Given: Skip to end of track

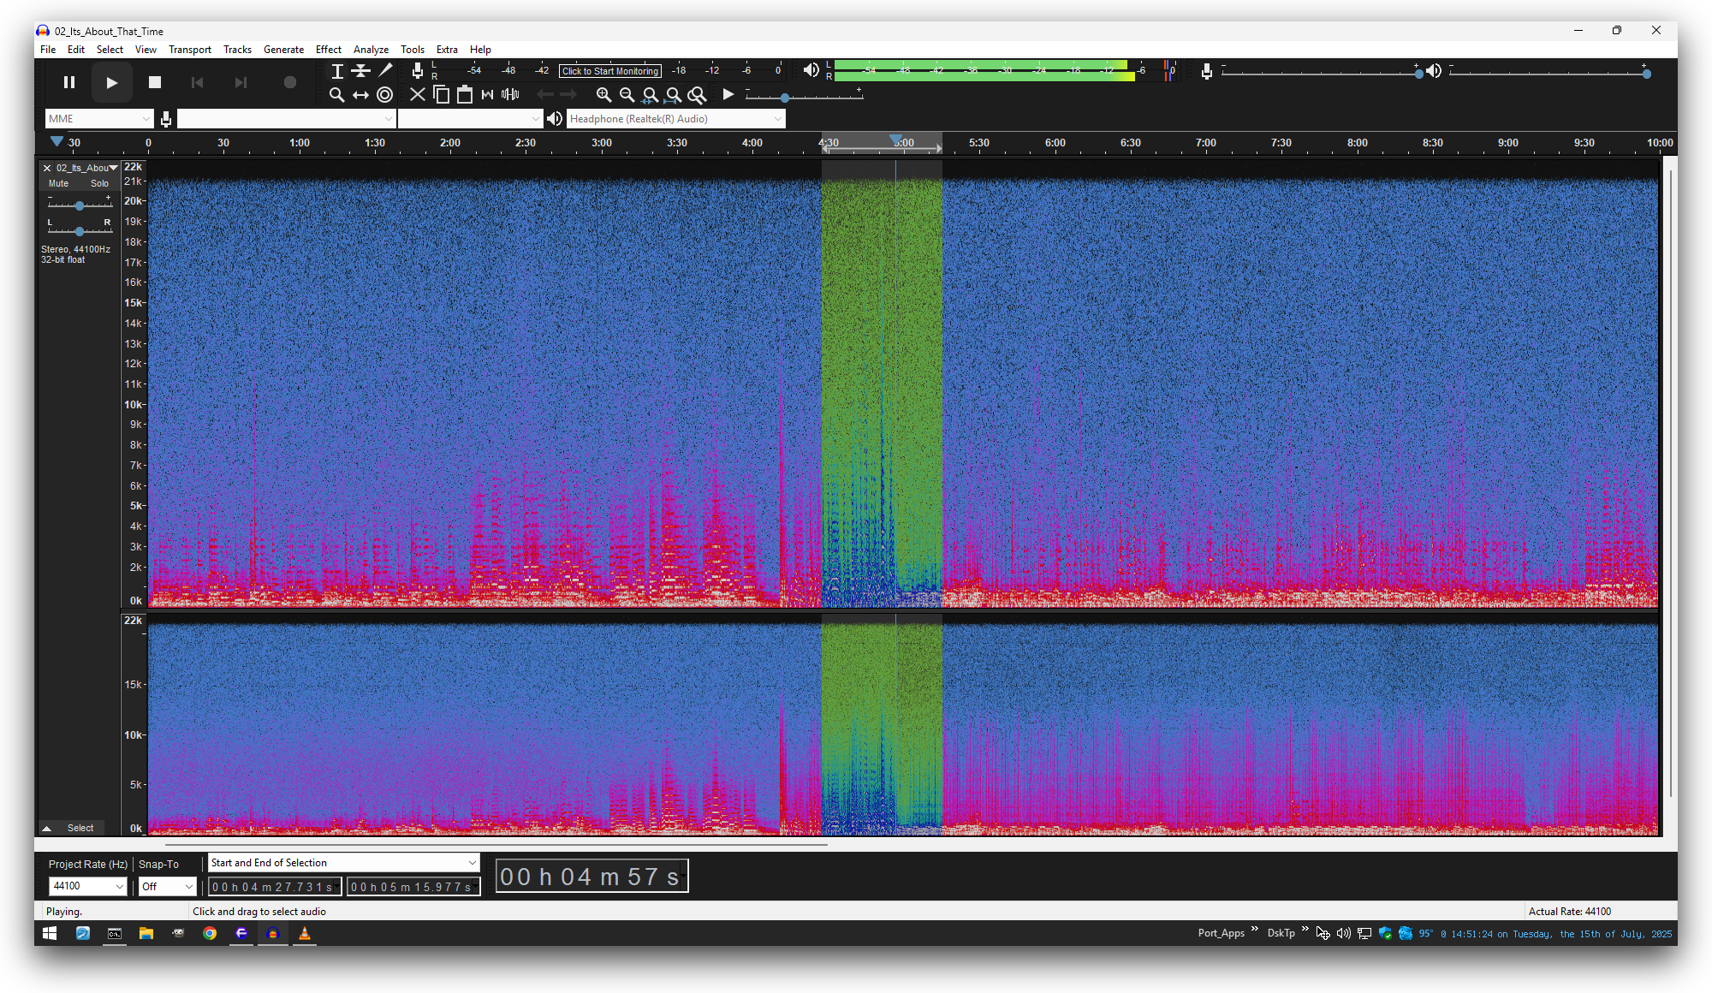Looking at the screenshot, I should point(241,82).
